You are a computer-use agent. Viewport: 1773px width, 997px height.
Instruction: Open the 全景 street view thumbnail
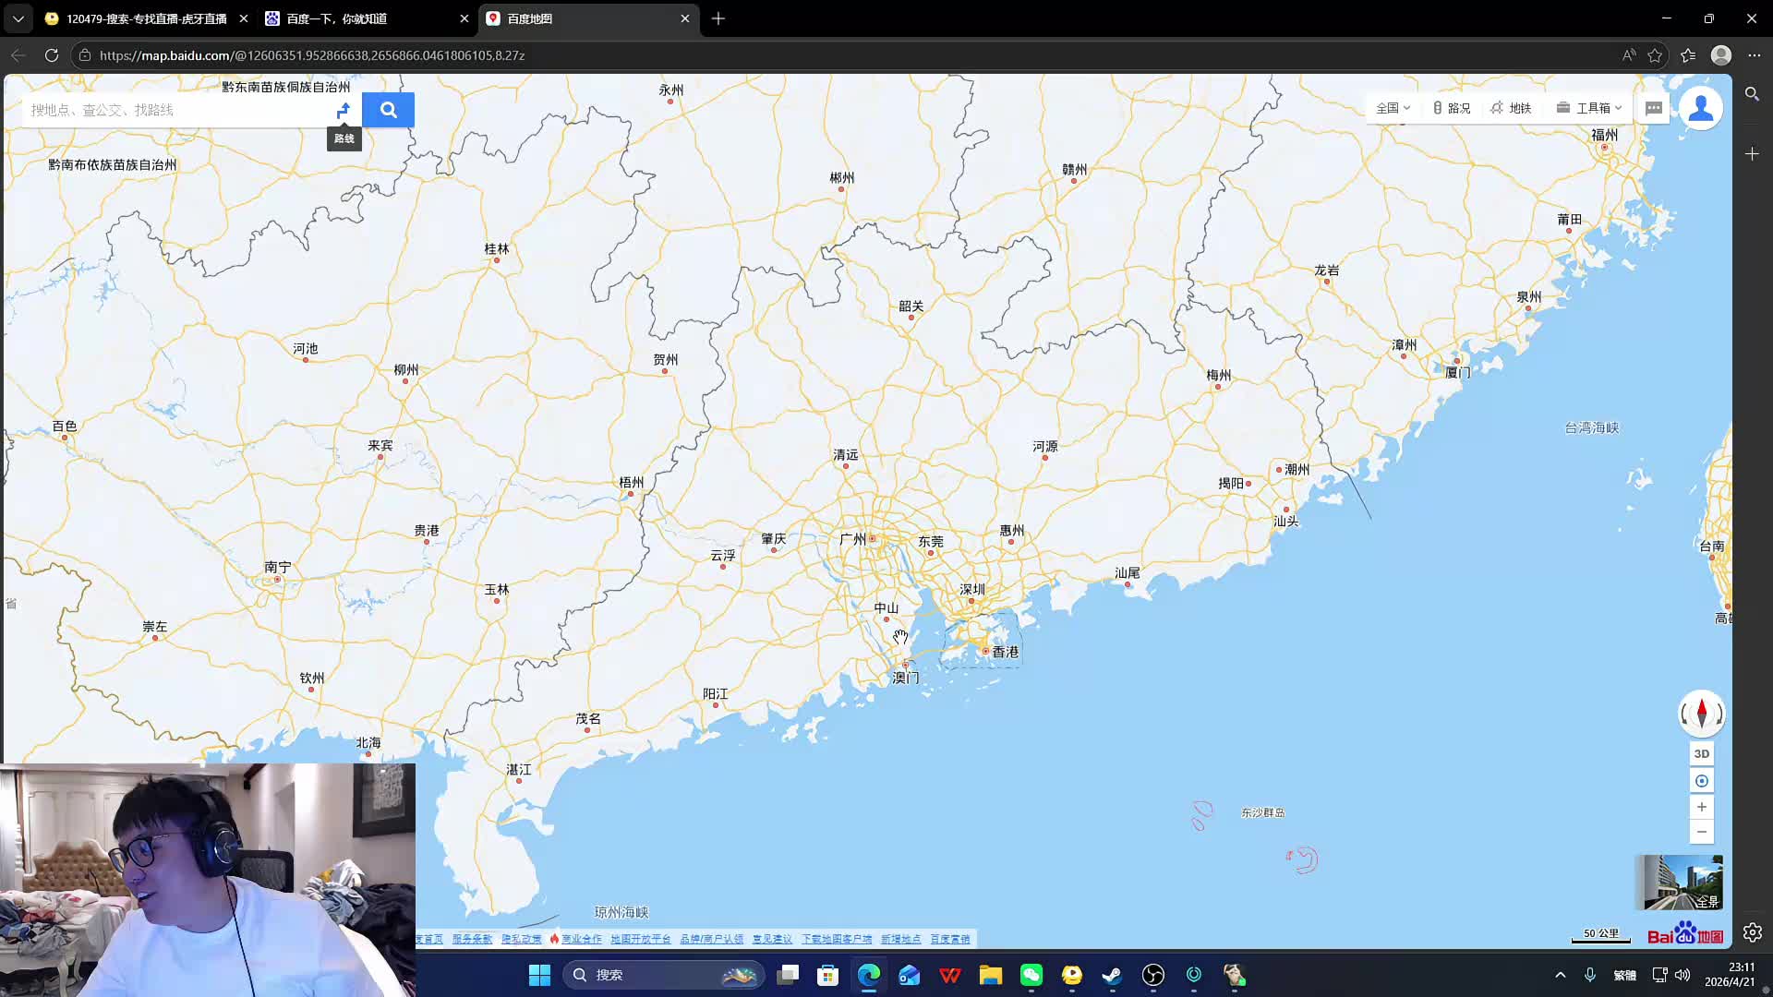coord(1682,882)
